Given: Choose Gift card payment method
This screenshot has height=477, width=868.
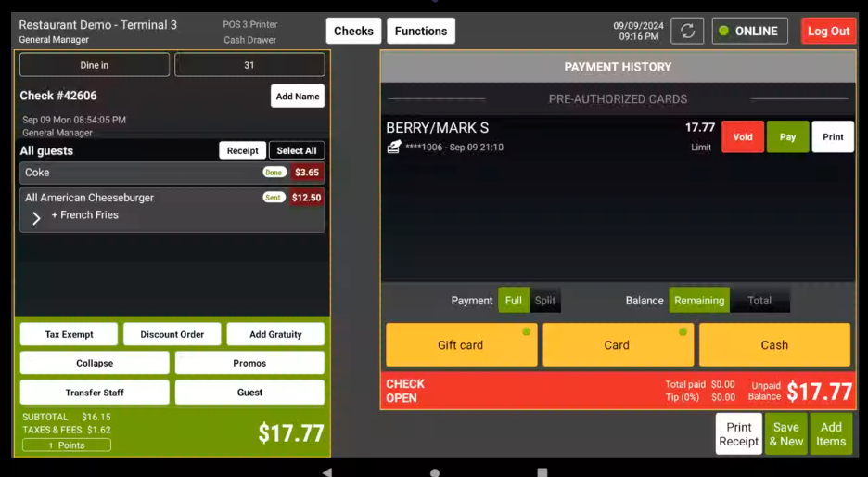Looking at the screenshot, I should tap(461, 344).
